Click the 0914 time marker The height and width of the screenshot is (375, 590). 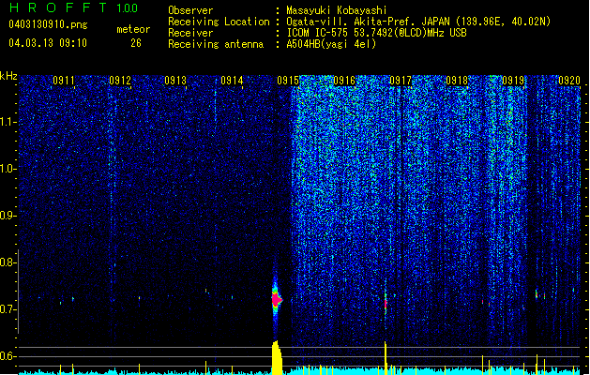(232, 81)
